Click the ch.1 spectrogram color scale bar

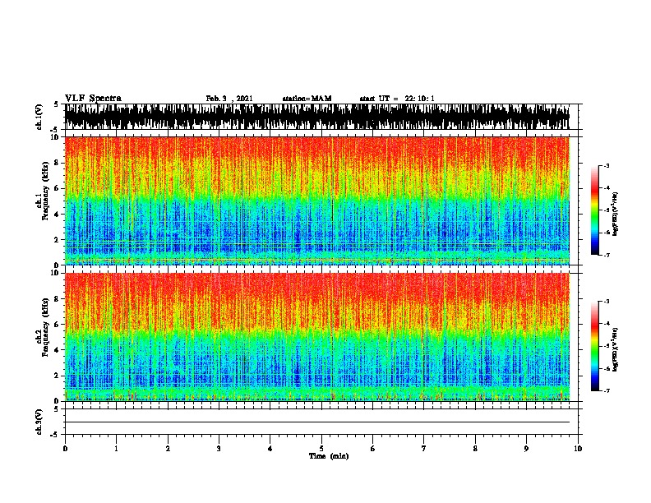click(x=595, y=210)
